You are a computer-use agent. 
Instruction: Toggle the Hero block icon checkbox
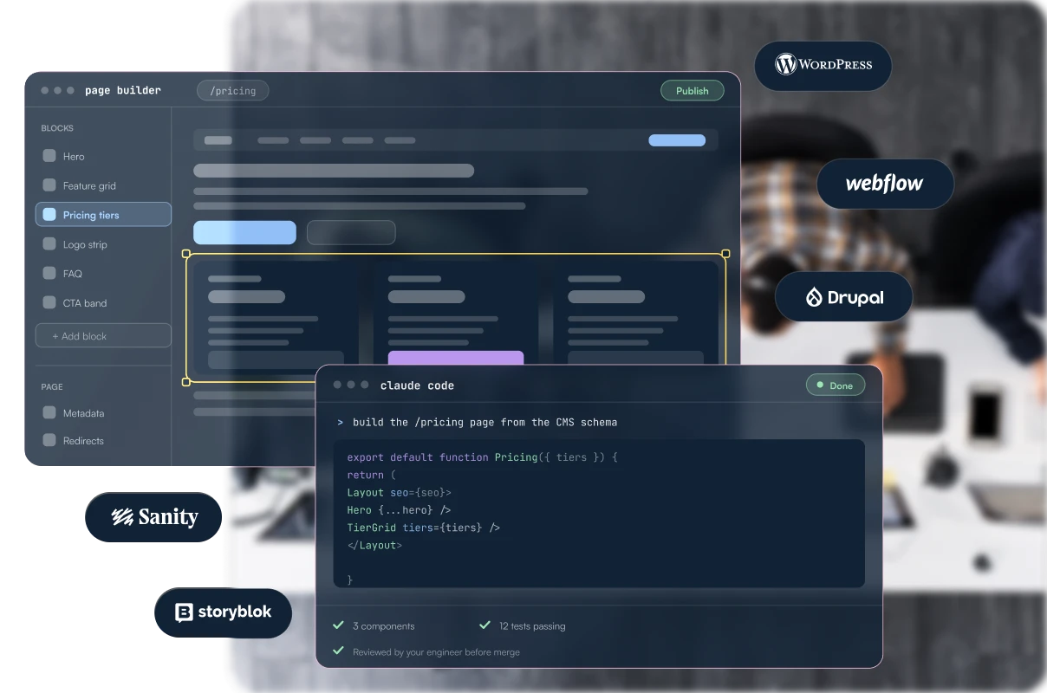pos(49,156)
